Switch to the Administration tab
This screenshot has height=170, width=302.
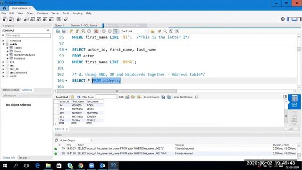tap(11, 90)
